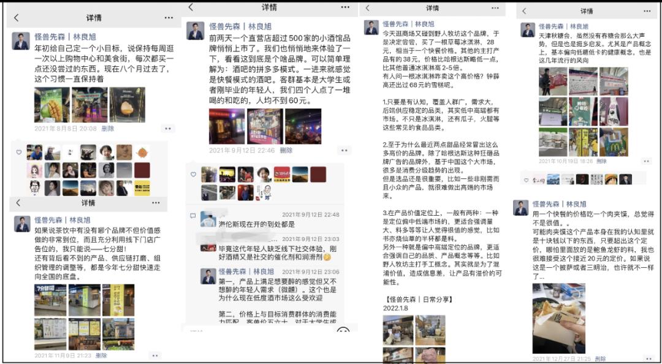Open 怪兽先森｜林良旭 name on the 23:06 comment
The image size is (662, 364).
click(x=246, y=271)
